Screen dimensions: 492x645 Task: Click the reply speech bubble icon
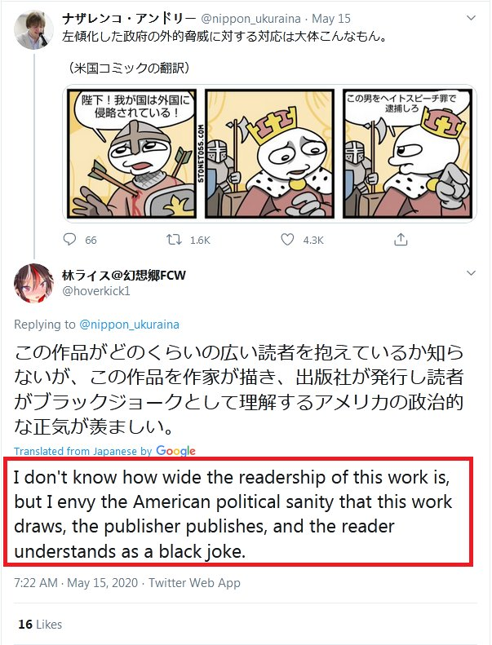point(69,240)
